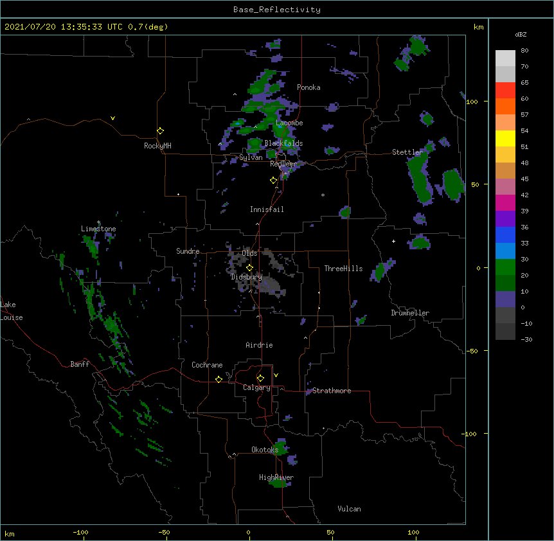Click the yellow marker south of Cochrane
The image size is (554, 541).
click(219, 379)
